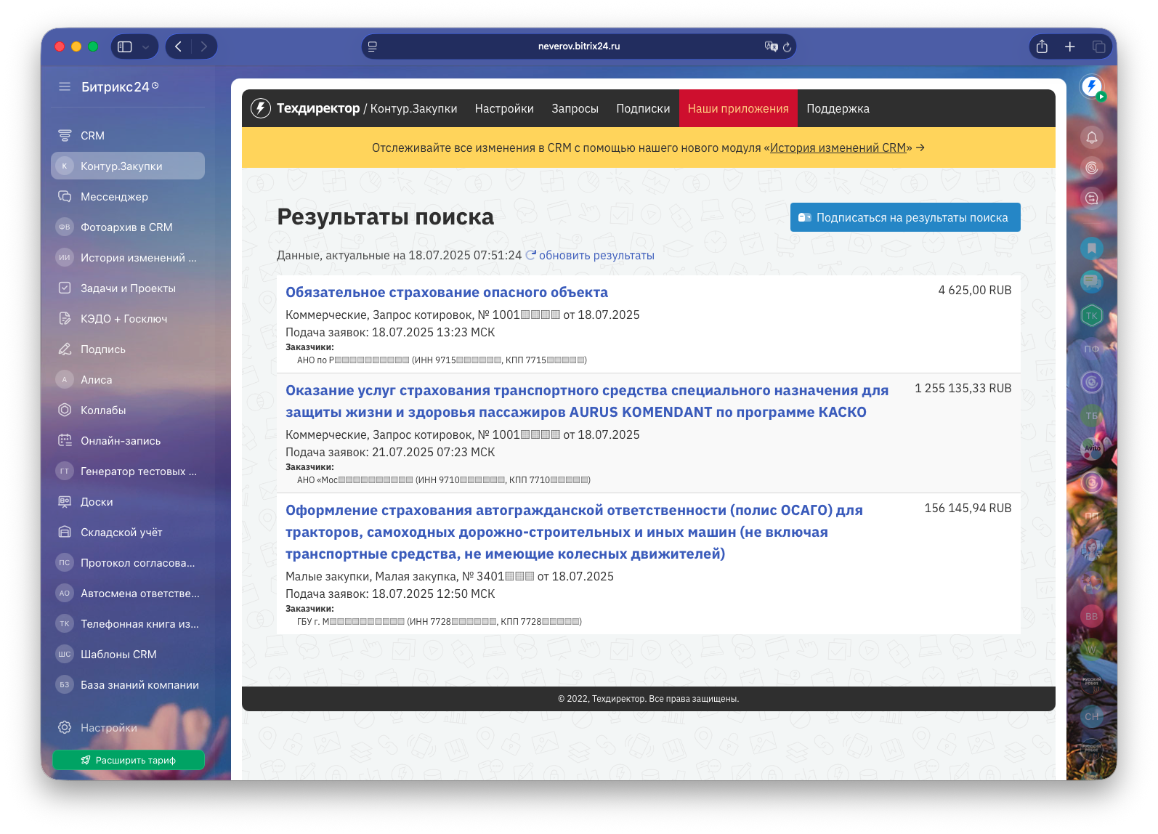The height and width of the screenshot is (834, 1158).
Task: Open Обязательное страхование опасного объекта tender
Action: pyautogui.click(x=447, y=292)
